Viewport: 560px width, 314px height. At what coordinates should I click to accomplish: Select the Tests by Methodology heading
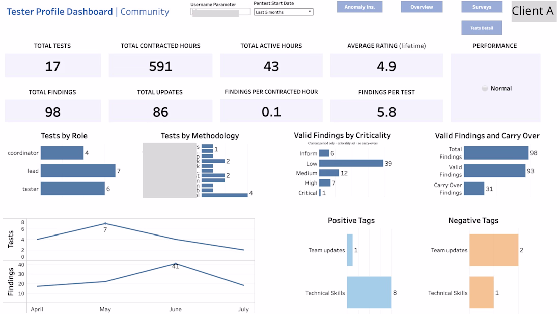pos(200,136)
